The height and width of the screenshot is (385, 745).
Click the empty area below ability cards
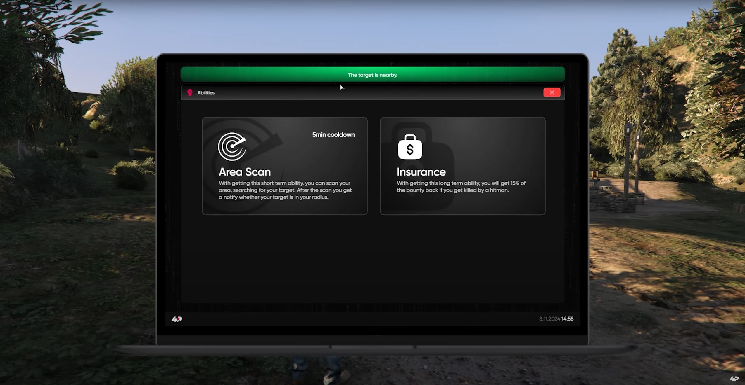[372, 260]
